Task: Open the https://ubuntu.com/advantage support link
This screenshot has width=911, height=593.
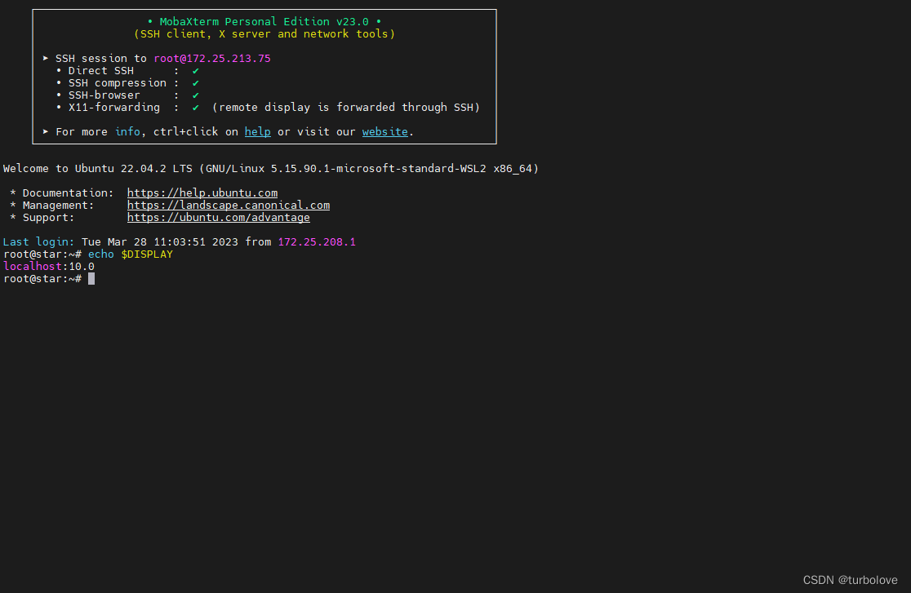Action: [x=218, y=217]
